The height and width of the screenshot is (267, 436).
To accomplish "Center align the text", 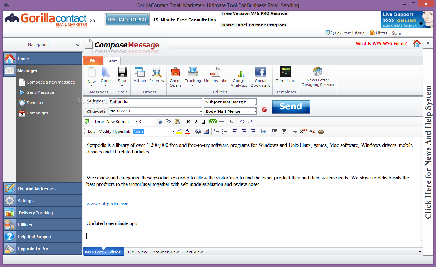I will [x=244, y=131].
